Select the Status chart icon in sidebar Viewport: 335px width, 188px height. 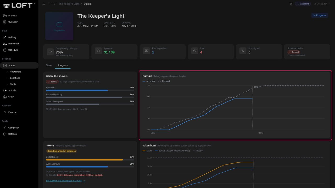(5, 66)
